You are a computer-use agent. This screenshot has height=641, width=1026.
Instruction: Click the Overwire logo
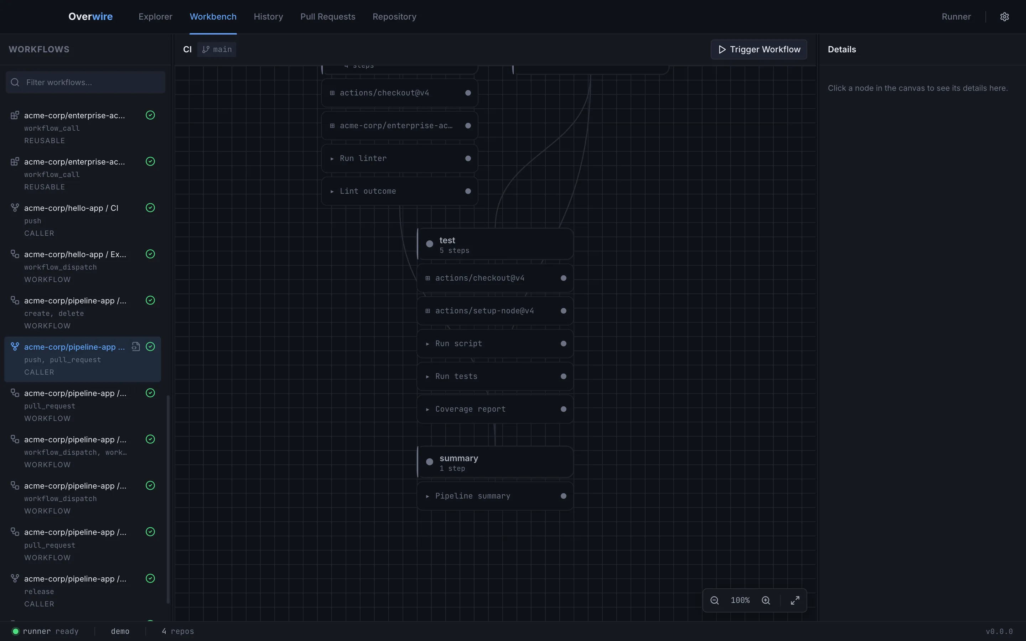[x=90, y=16]
